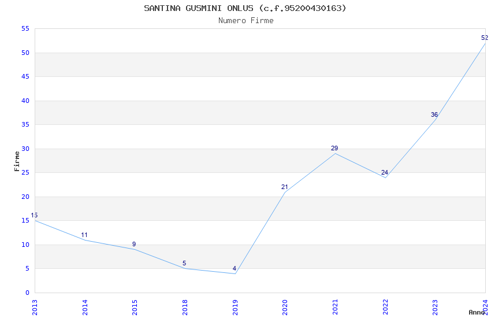Click x-axis year 2024
Image resolution: width=491 pixels, height=318 pixels.
coord(485,308)
